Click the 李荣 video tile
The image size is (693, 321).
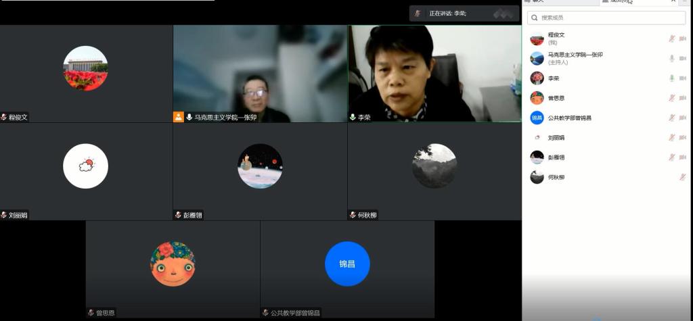(434, 73)
